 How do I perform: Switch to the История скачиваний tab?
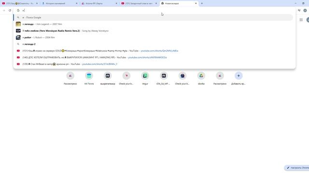59,3
